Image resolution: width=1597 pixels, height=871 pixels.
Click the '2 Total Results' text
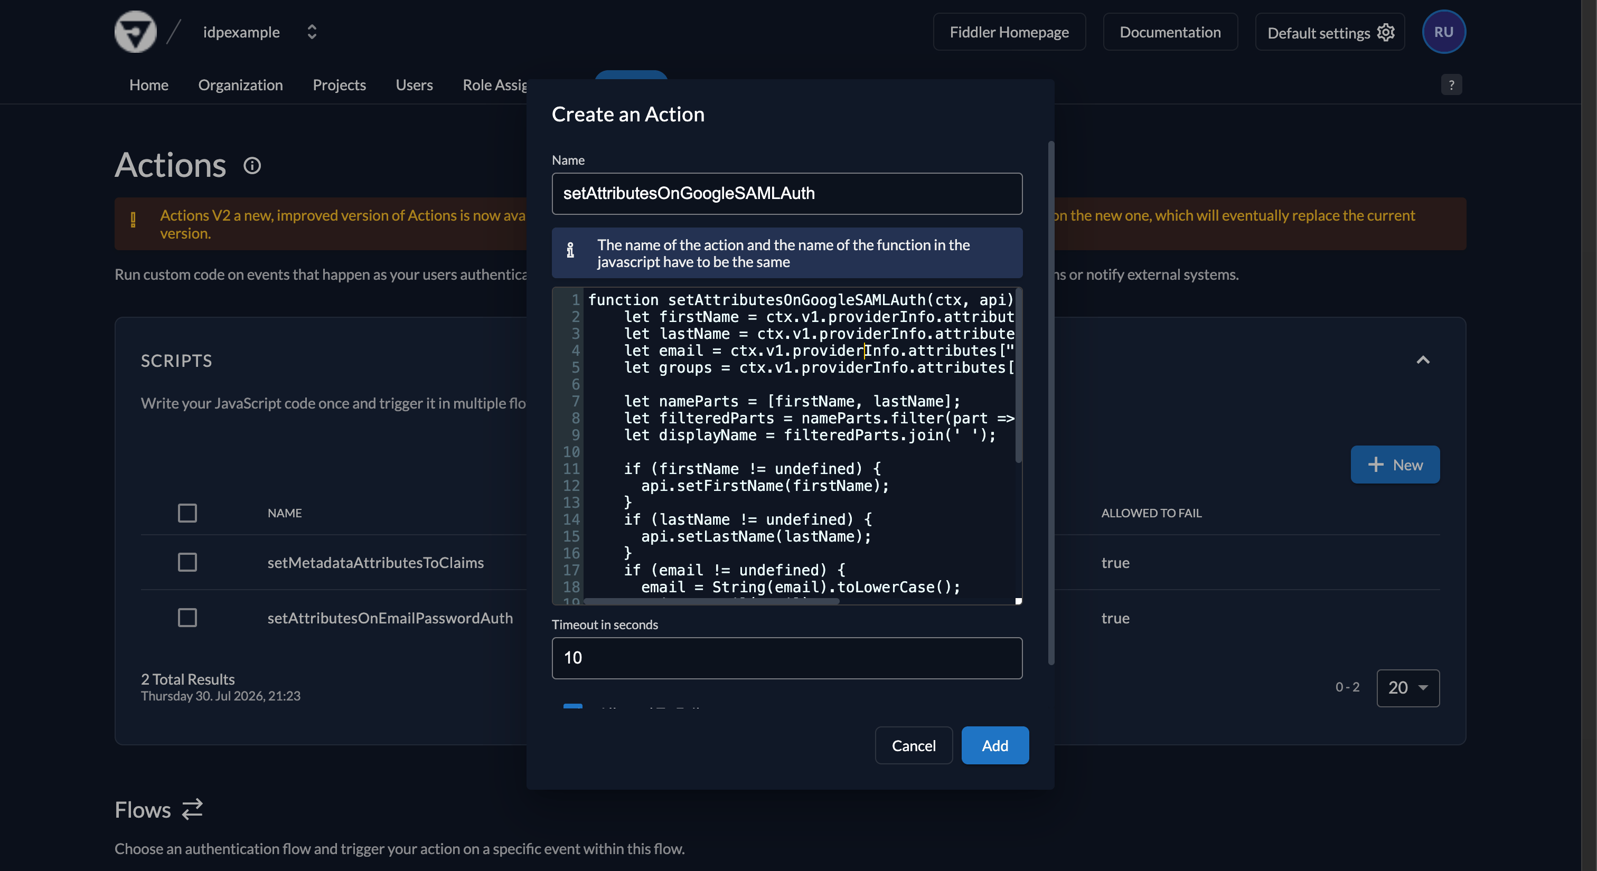pos(188,679)
